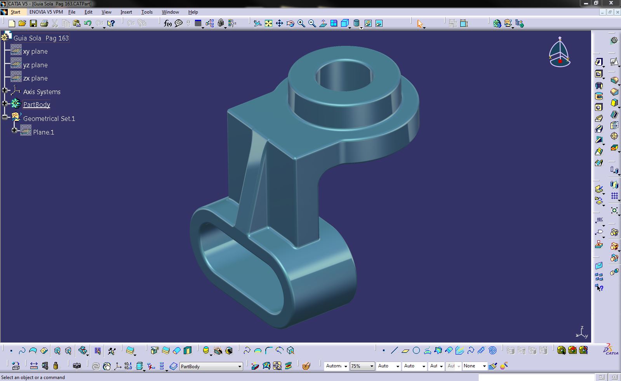This screenshot has height=381, width=621.
Task: Click the Spiral curve icon
Action: [492, 350]
